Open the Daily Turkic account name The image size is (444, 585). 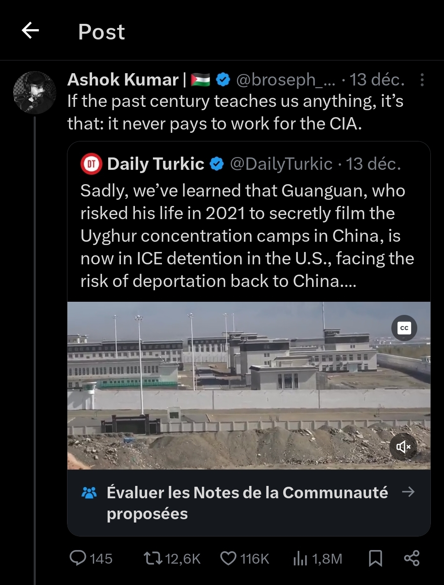click(x=155, y=164)
